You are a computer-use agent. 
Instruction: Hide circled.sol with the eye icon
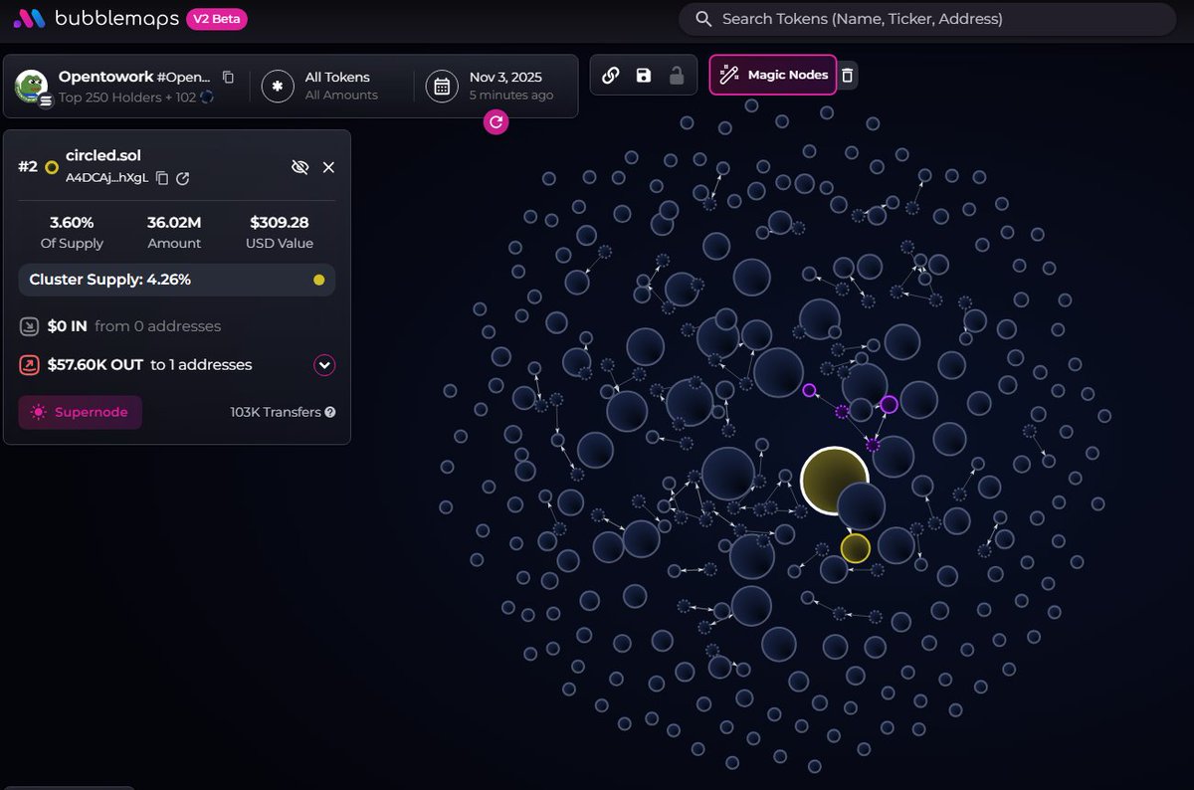[x=299, y=167]
